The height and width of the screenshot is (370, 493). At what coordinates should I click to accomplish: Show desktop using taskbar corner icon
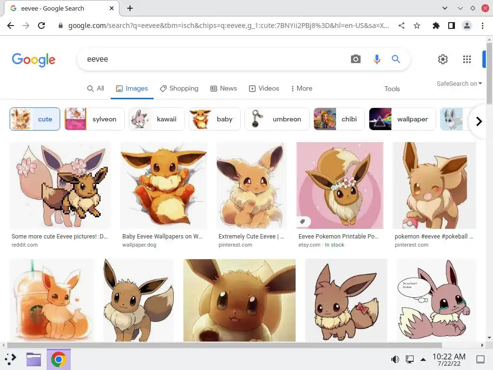pyautogui.click(x=480, y=359)
